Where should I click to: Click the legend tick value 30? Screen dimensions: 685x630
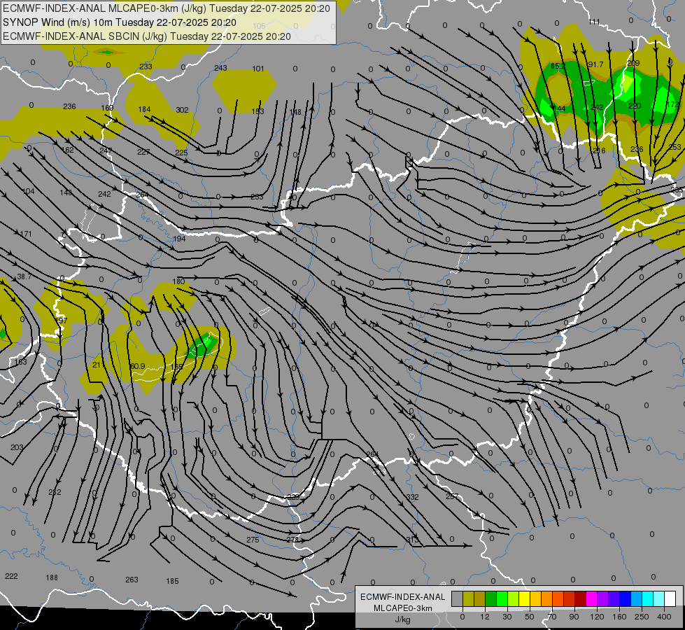click(507, 617)
